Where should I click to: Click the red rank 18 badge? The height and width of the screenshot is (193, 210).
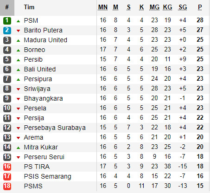tap(7, 186)
